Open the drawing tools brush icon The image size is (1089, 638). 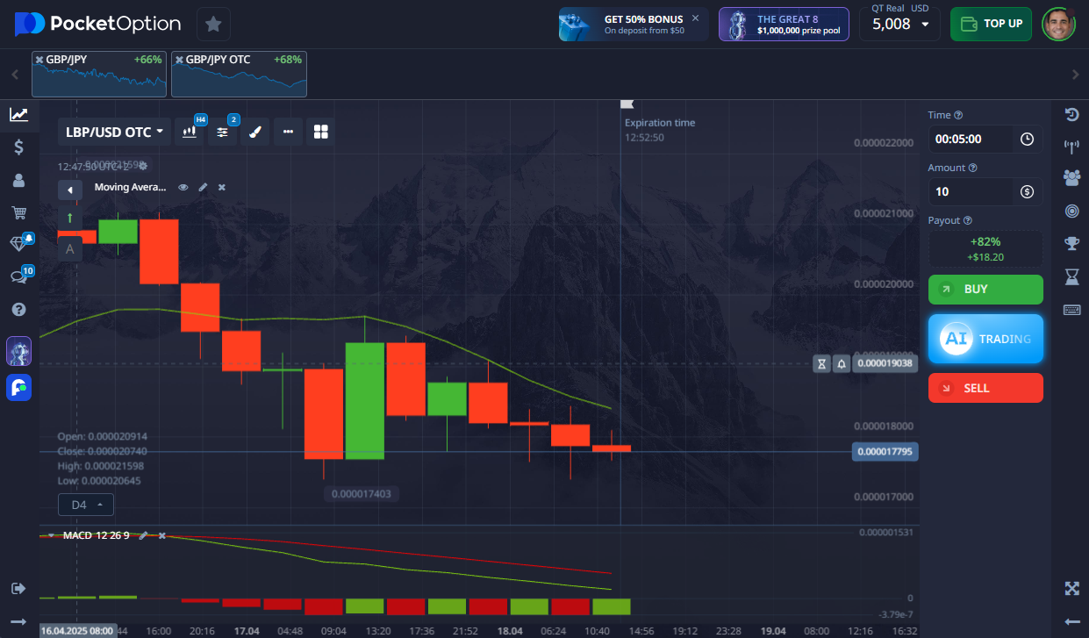(x=254, y=132)
